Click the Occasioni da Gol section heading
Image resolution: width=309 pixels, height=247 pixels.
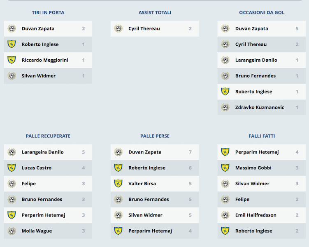(x=262, y=13)
